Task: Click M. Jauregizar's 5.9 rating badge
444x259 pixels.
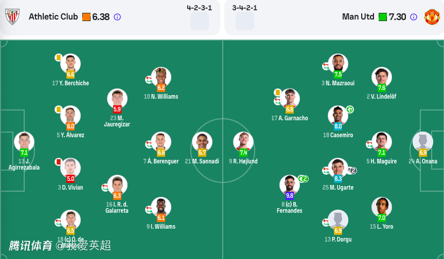Action: [117, 109]
